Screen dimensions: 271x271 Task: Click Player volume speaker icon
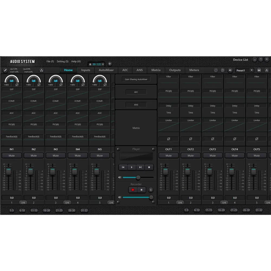[120, 177]
